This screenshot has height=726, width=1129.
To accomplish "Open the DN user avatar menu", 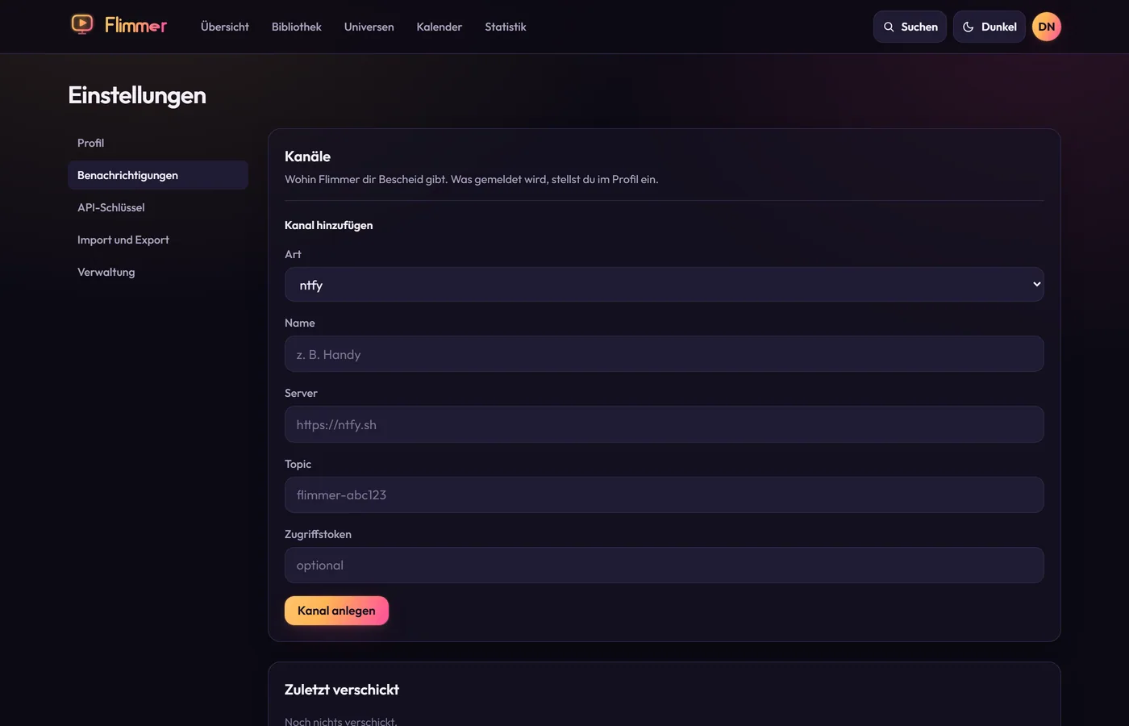I will click(1047, 27).
